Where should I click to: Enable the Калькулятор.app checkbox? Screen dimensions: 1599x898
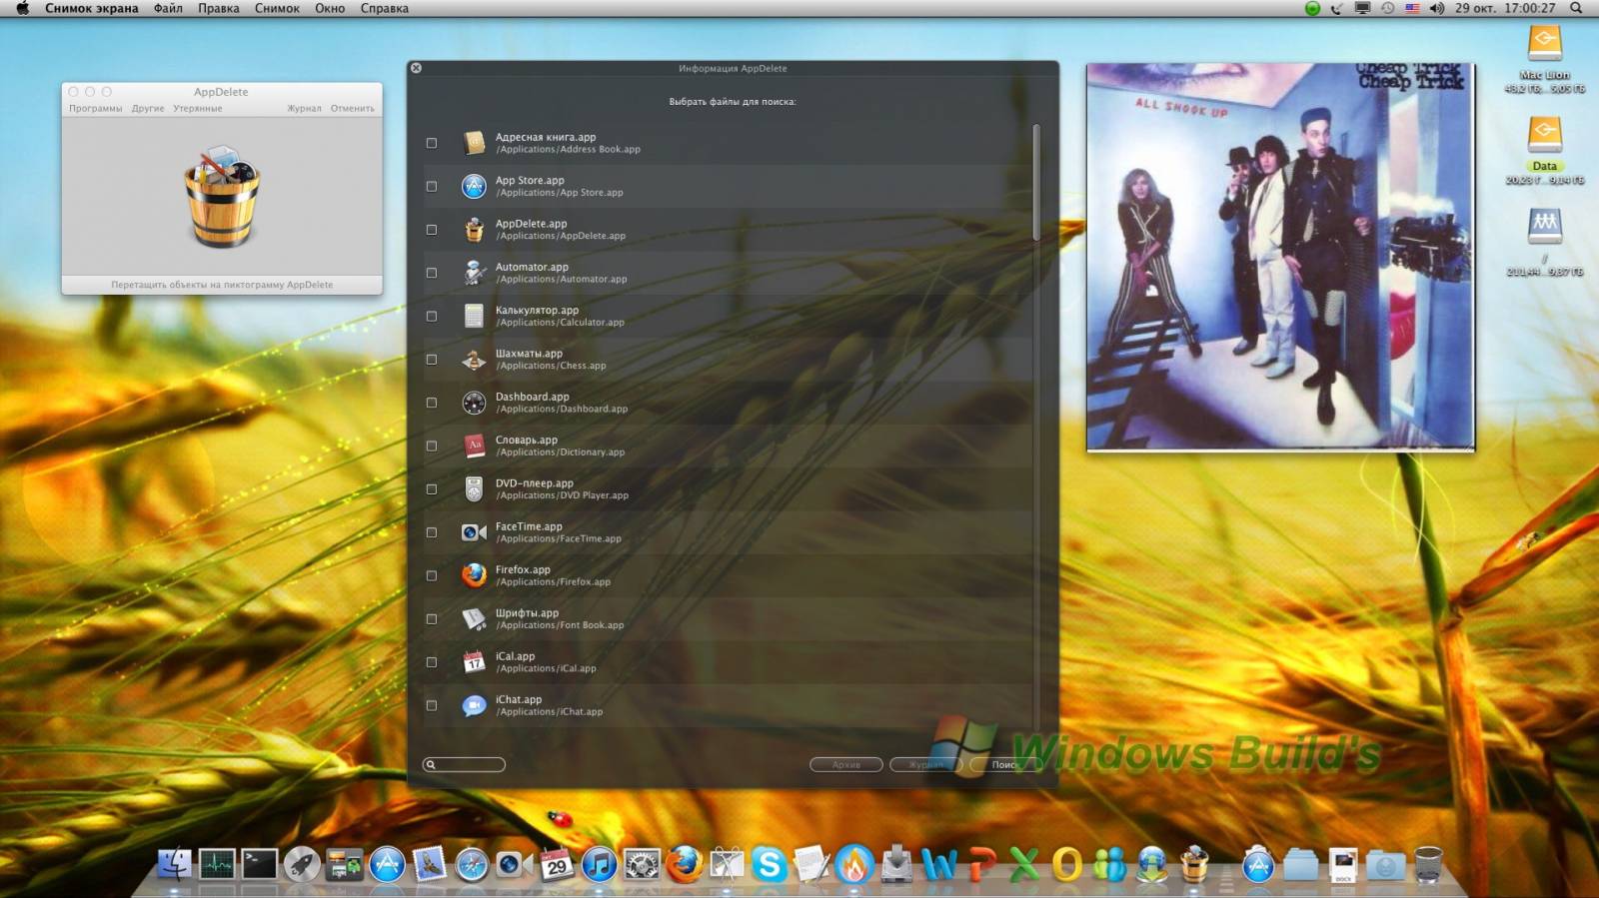click(x=432, y=316)
